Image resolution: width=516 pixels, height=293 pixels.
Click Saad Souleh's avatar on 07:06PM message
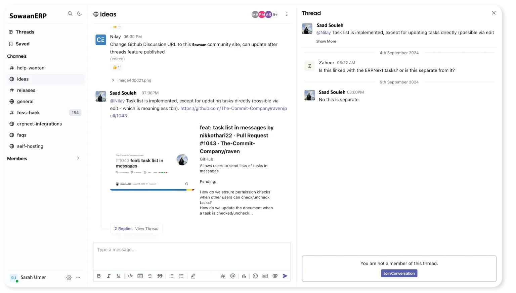coord(101,96)
